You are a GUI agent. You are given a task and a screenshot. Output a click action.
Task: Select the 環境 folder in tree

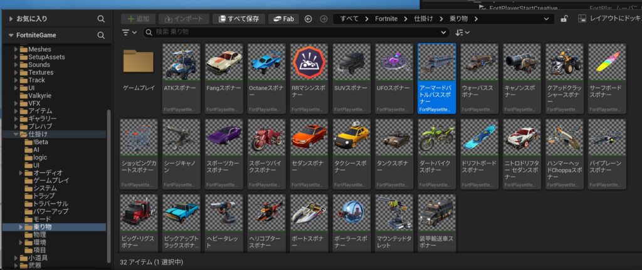tap(39, 242)
